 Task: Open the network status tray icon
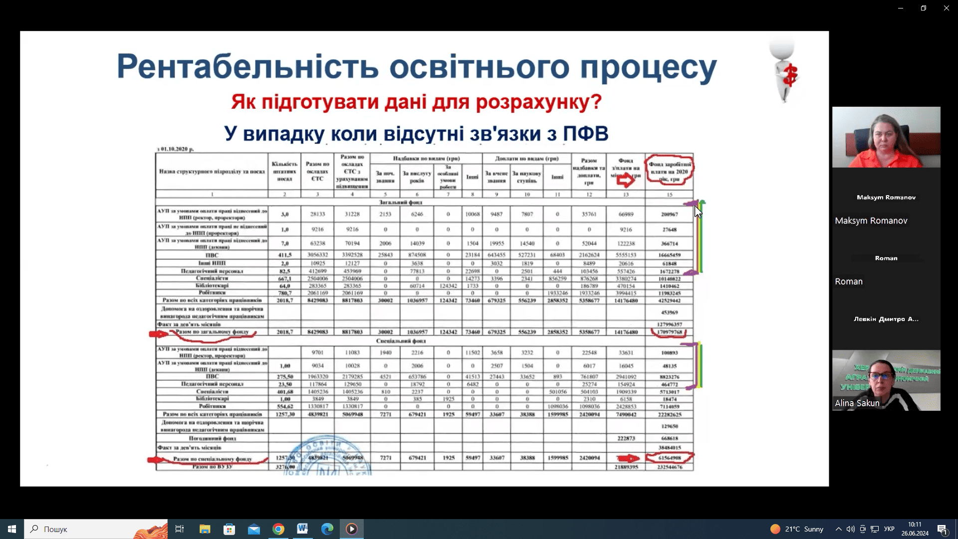[875, 529]
